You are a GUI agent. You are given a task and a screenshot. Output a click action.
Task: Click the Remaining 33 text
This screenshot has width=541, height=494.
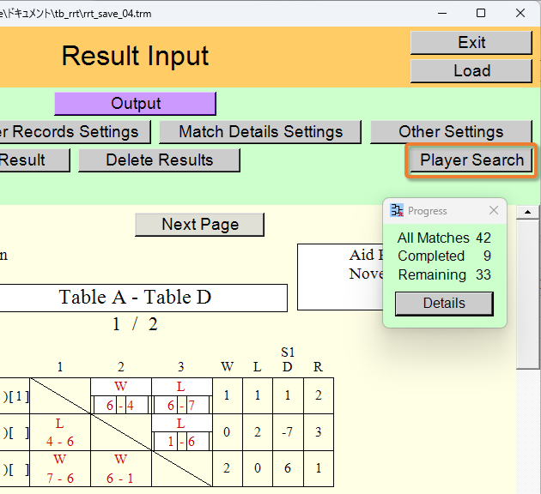tap(445, 275)
